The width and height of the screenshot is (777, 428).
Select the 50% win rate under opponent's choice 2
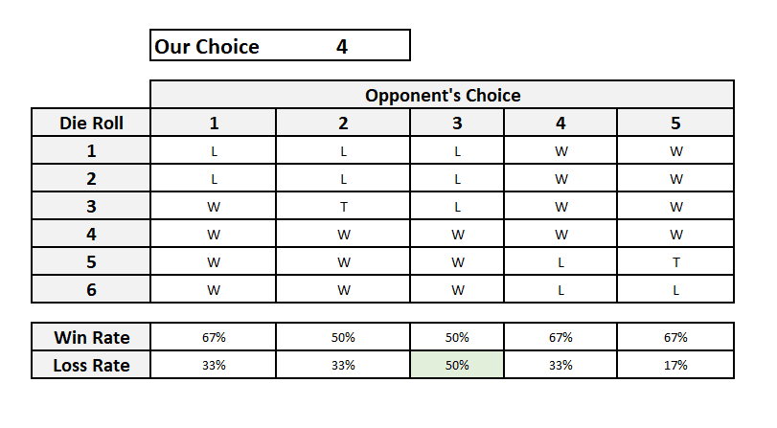[x=343, y=337]
